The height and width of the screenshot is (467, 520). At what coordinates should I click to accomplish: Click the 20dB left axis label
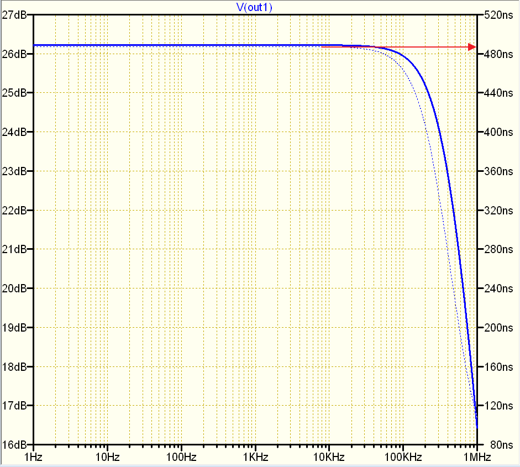click(14, 288)
